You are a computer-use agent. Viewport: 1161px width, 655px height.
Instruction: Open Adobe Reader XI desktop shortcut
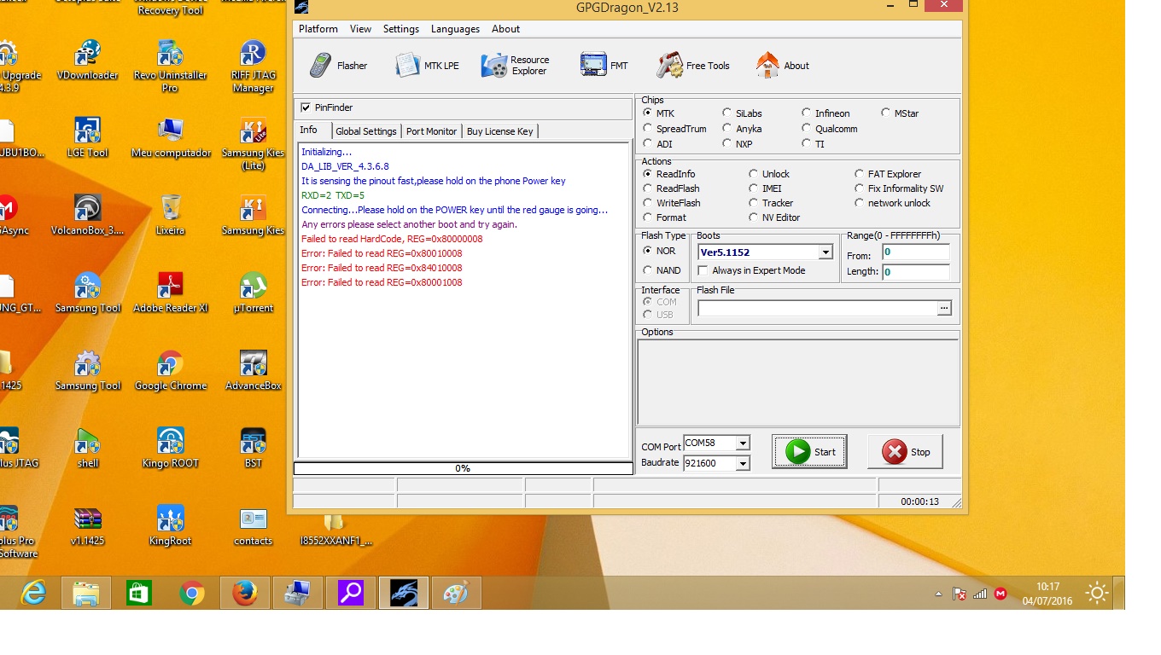[x=171, y=293]
